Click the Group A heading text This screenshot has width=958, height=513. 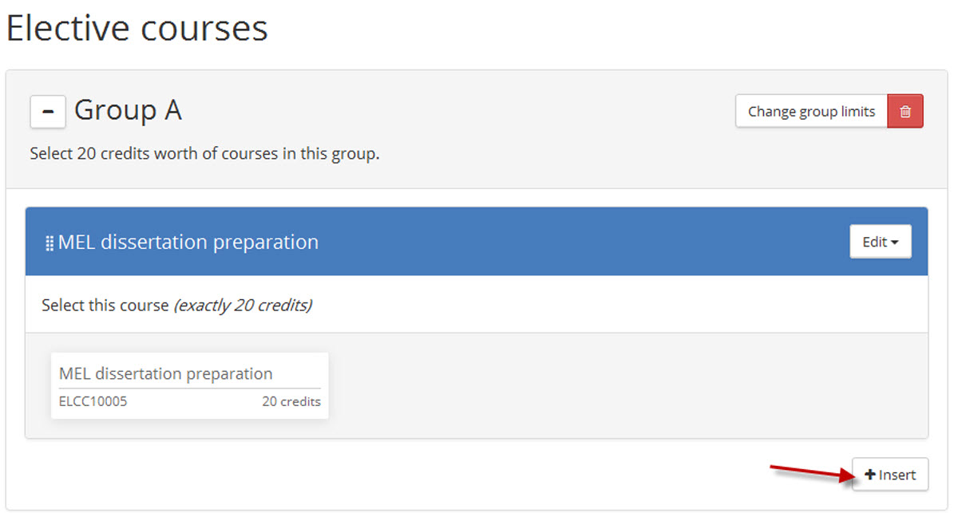[128, 110]
